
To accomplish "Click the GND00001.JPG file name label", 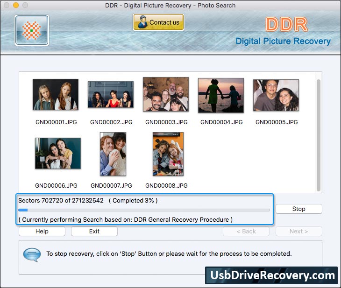I will click(56, 122).
